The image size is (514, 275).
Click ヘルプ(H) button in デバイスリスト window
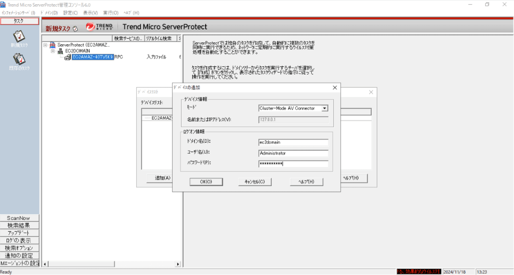[354, 178]
